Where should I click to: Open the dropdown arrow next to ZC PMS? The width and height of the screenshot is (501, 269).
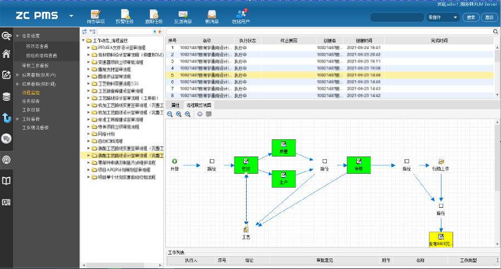pyautogui.click(x=71, y=16)
